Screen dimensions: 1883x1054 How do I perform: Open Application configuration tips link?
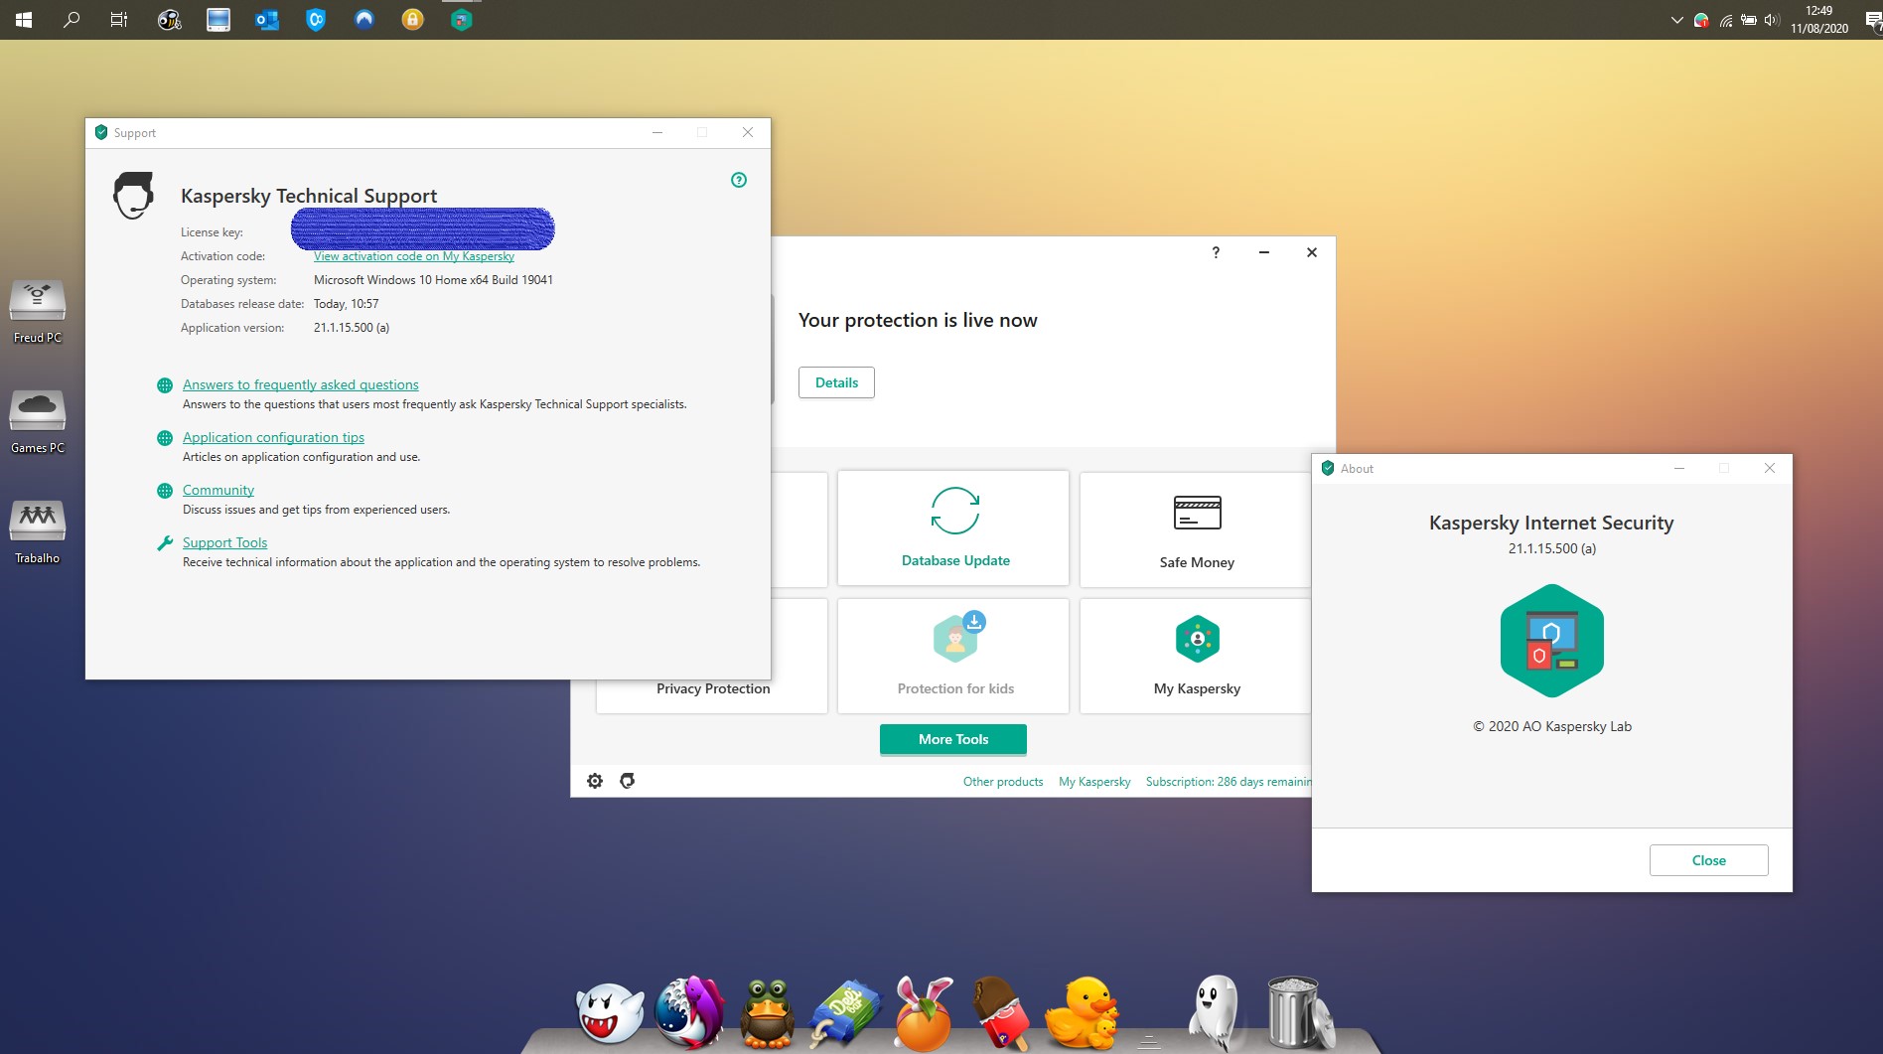(x=273, y=437)
